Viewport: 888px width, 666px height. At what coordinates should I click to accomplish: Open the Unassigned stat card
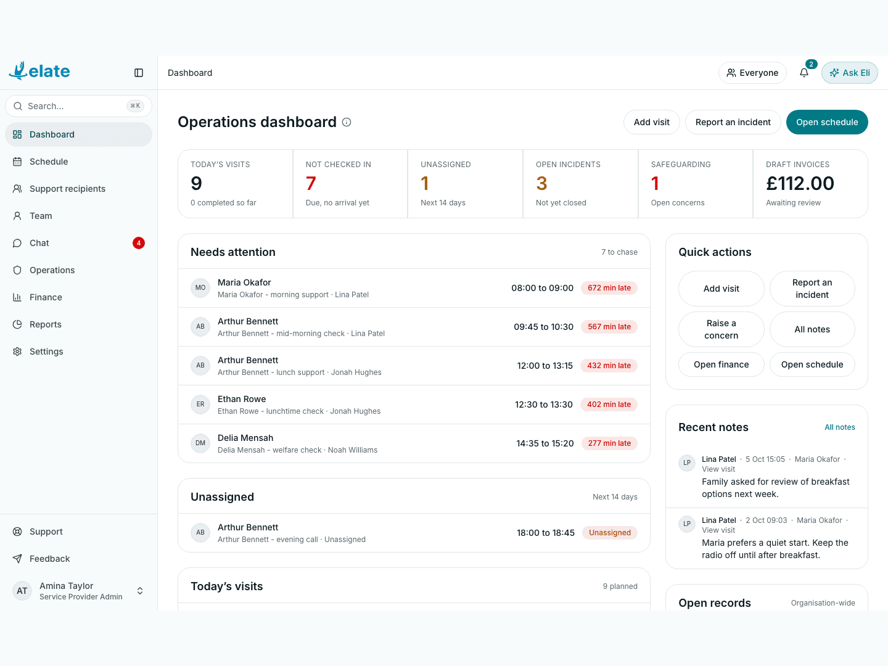[465, 184]
